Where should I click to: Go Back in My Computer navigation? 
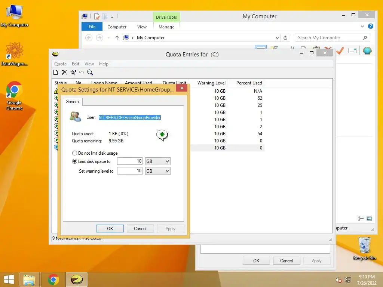89,38
